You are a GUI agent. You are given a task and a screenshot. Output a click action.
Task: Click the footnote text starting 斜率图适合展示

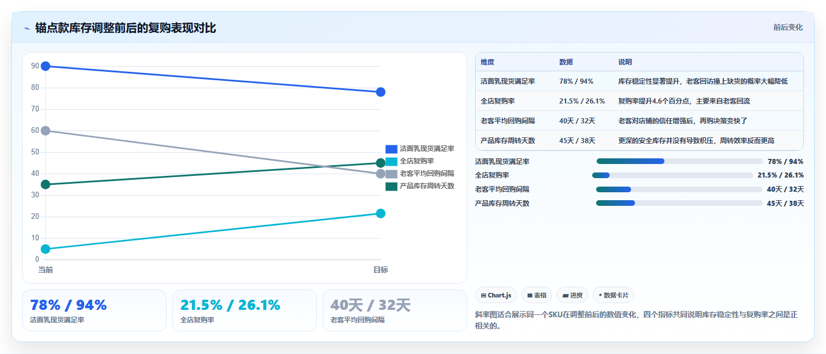[637, 320]
